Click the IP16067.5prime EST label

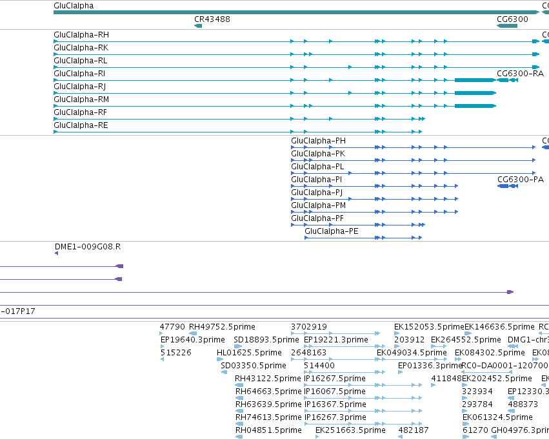point(335,392)
